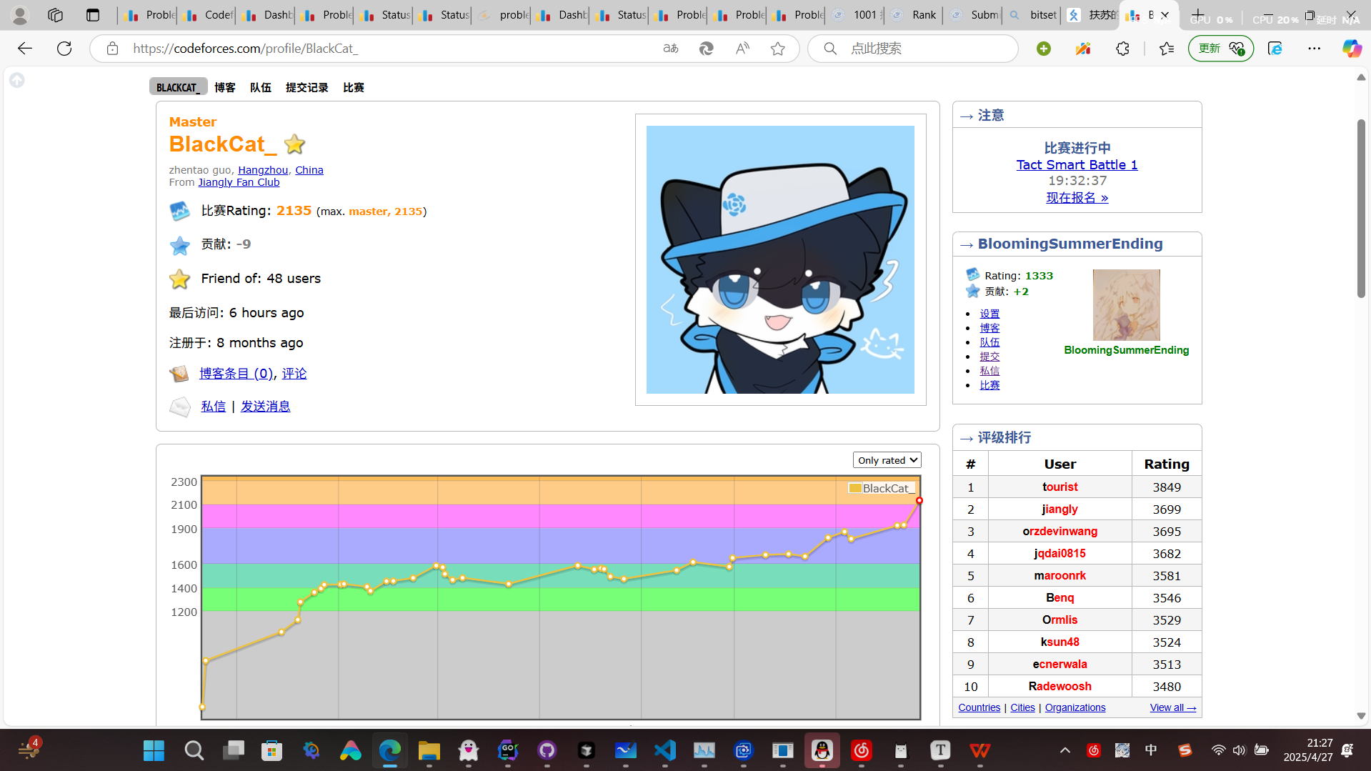
Task: Click the translate page icon in address bar
Action: pos(670,49)
